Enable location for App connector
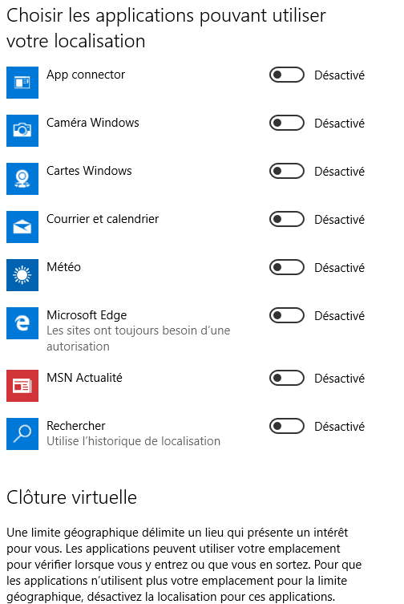The width and height of the screenshot is (404, 604). (286, 75)
